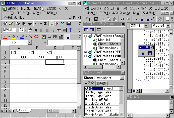Open the Name Box dropdown arrow
174x118 pixels.
click(x=30, y=43)
